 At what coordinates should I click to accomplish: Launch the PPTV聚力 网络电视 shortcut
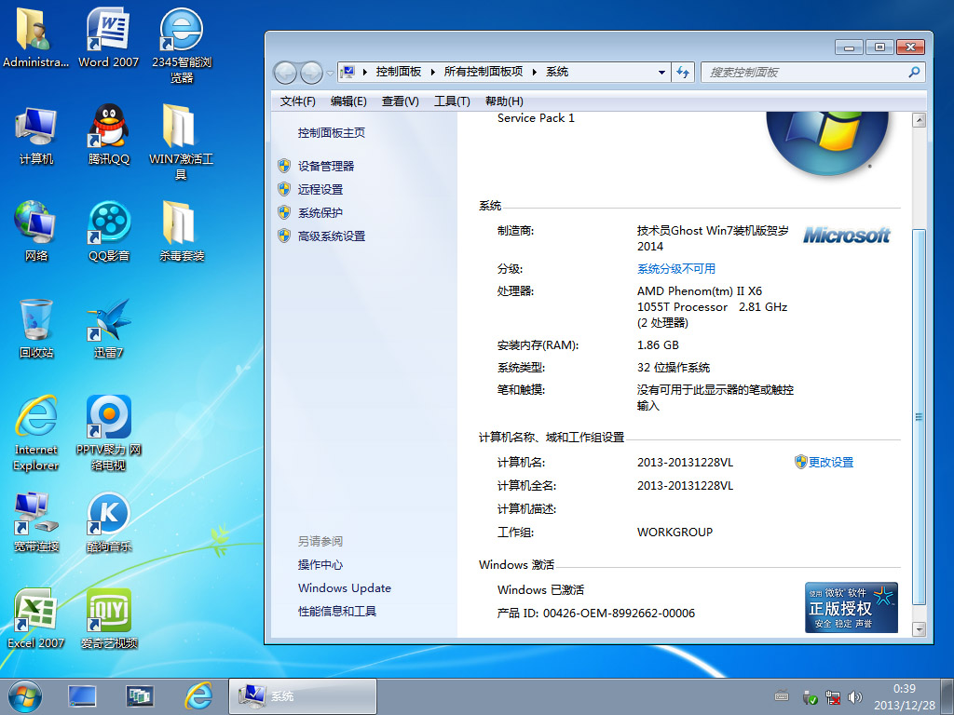108,433
